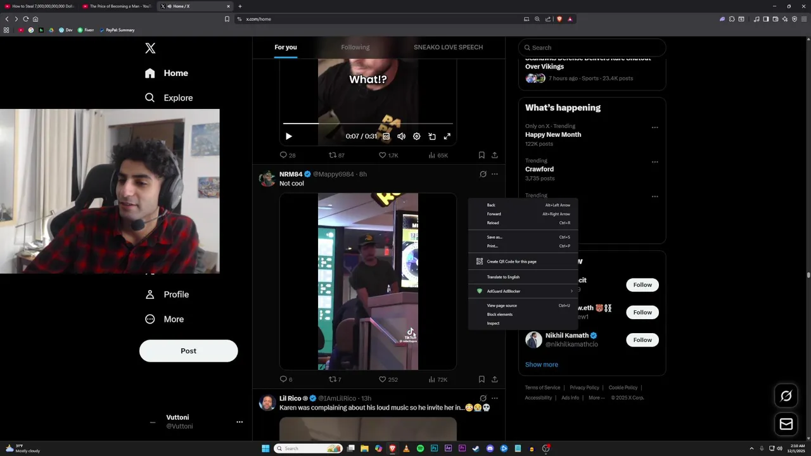Open the NRM84 profile avatar
The image size is (811, 456).
pyautogui.click(x=267, y=178)
